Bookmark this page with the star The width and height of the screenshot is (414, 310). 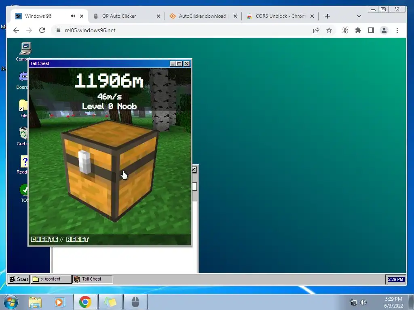pos(329,30)
